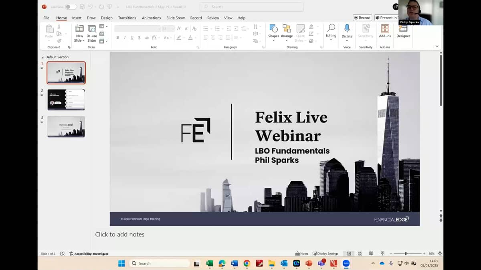Start Dictate with the microphone icon
The image size is (481, 270).
pos(347,28)
